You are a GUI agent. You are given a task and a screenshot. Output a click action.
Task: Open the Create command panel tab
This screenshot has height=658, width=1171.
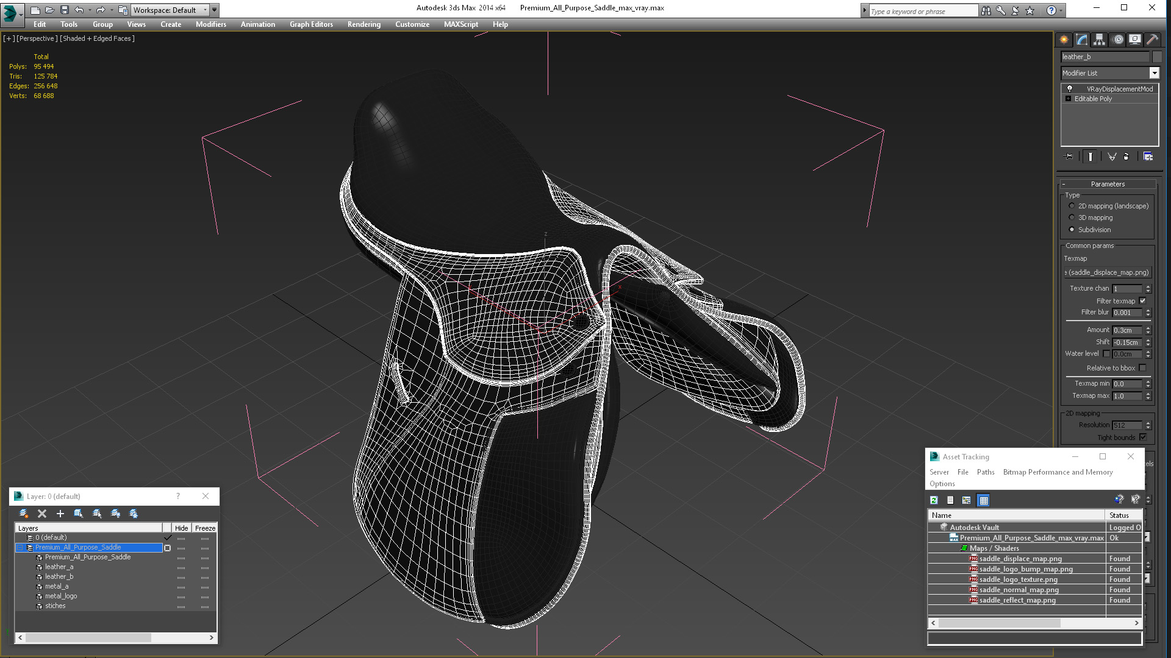tap(1064, 40)
